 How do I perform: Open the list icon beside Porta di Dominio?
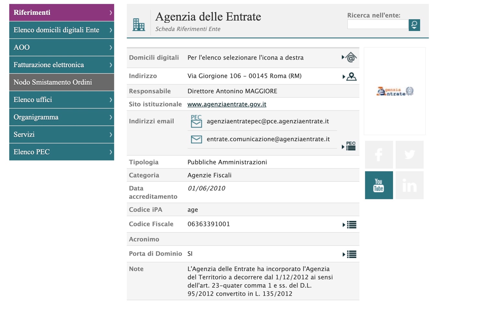tap(350, 254)
